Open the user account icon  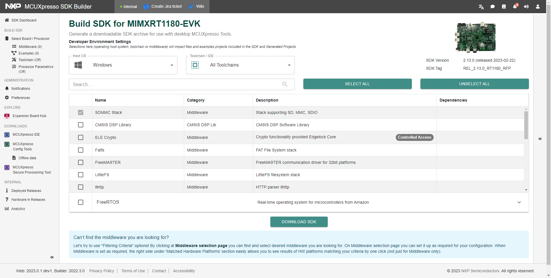coord(538,7)
